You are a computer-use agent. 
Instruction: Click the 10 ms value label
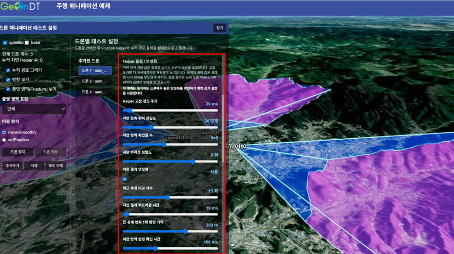(x=212, y=208)
